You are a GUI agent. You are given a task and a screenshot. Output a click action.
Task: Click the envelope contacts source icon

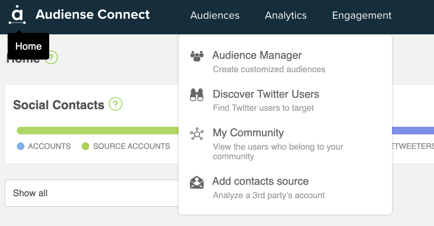pyautogui.click(x=197, y=182)
